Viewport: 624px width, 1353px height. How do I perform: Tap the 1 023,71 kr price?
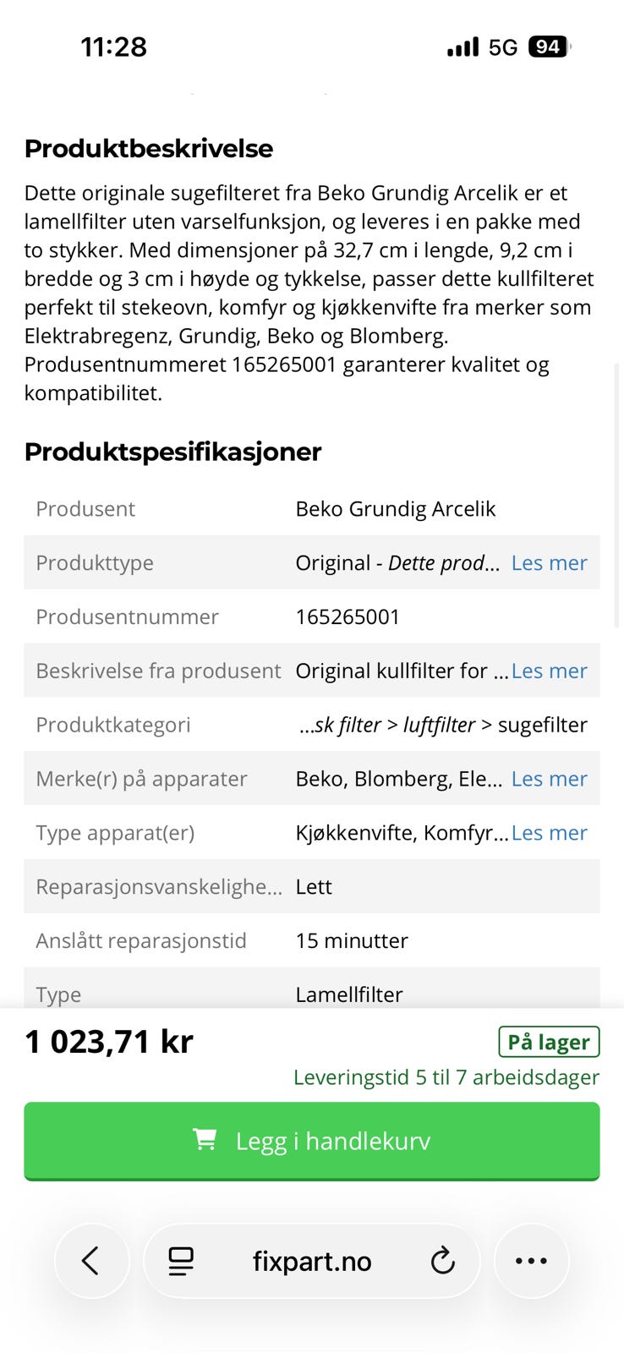coord(109,1042)
